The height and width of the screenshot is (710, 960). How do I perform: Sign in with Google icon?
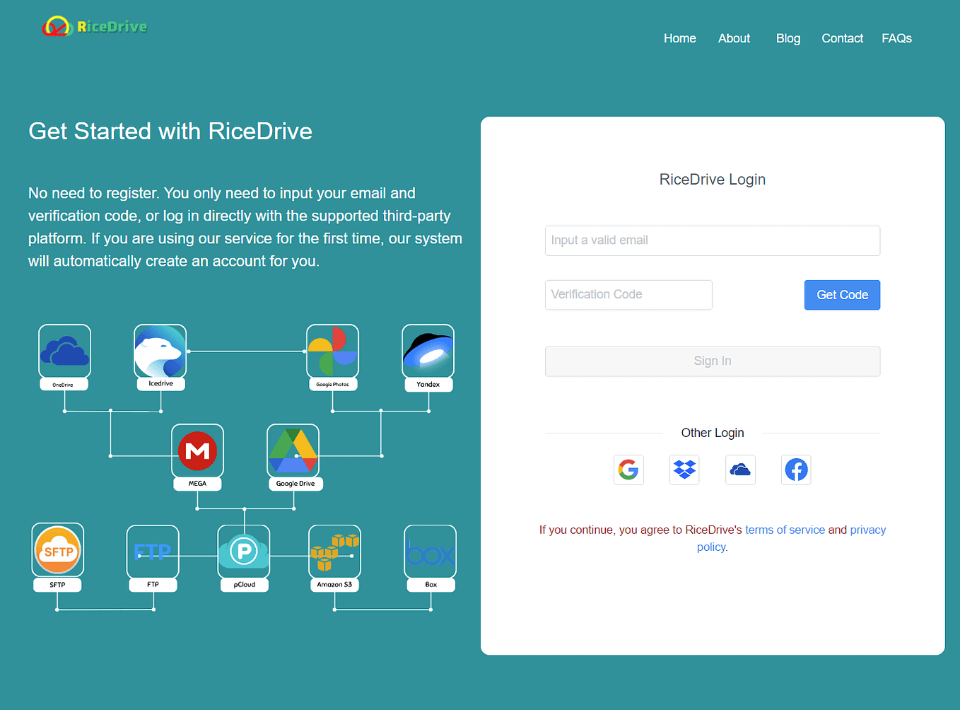pyautogui.click(x=628, y=470)
